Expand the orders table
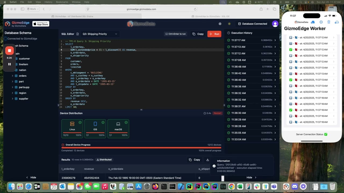Screen dimensions: 344x193 click(12, 76)
